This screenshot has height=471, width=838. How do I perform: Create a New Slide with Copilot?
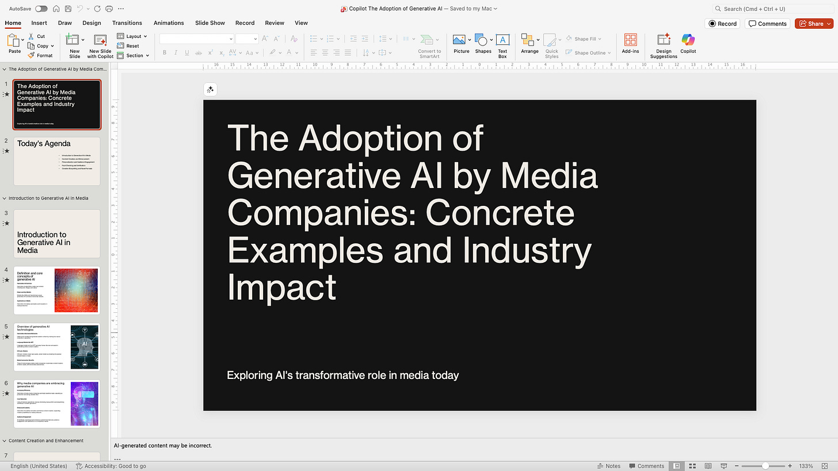point(101,46)
